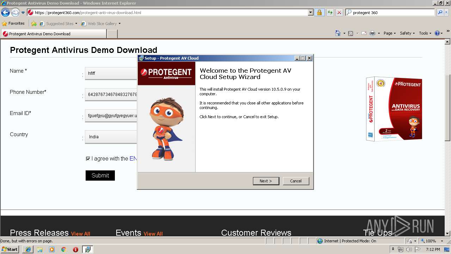Click the Phone Number field
This screenshot has width=451, height=254.
click(111, 95)
